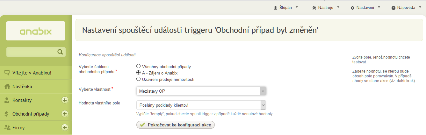
Task: Open the Nápověda help menu
Action: tap(407, 7)
